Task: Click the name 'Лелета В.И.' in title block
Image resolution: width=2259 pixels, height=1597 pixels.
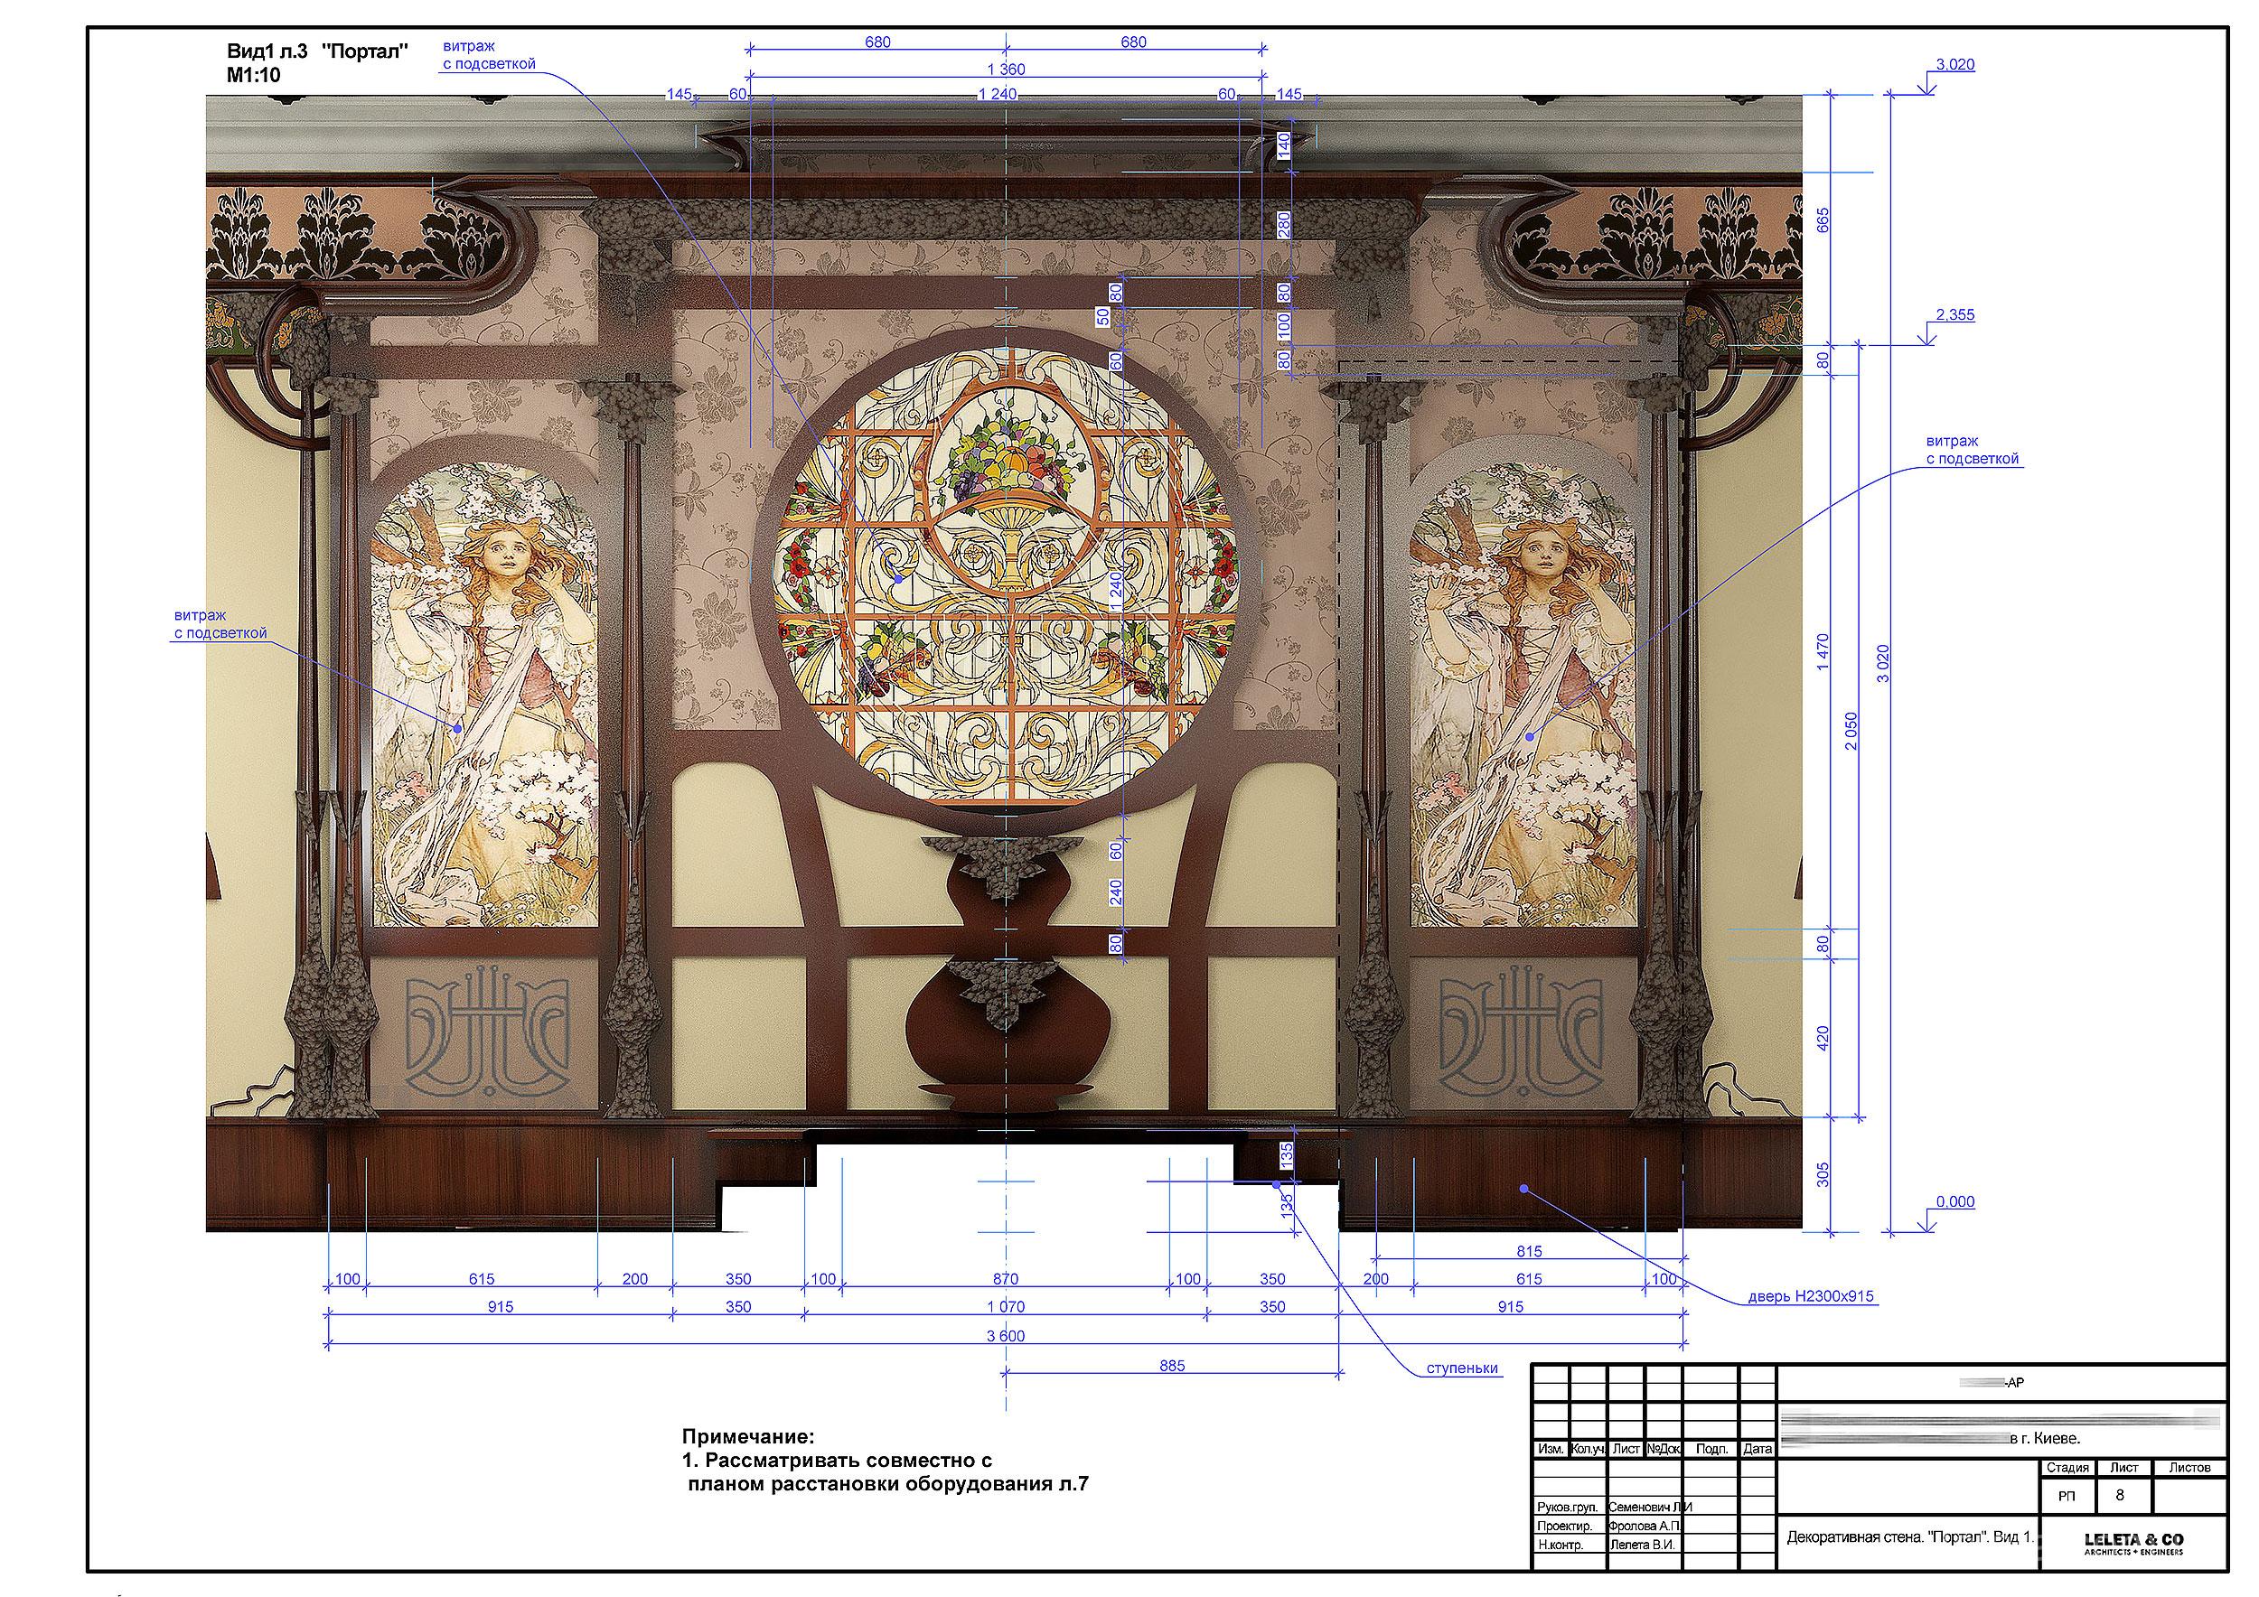Action: (1642, 1545)
